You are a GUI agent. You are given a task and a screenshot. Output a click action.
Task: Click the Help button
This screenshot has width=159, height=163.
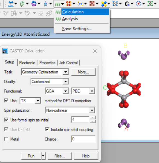point(86,156)
